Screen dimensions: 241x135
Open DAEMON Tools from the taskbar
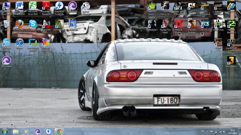(x=48, y=132)
